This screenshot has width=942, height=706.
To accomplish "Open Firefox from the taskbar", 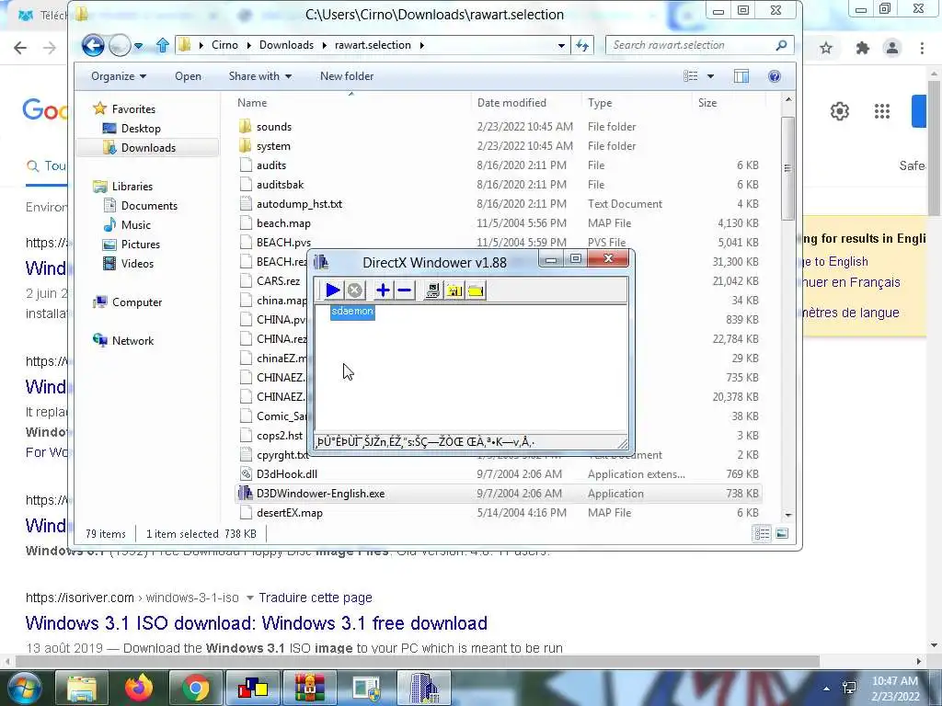I will point(139,688).
